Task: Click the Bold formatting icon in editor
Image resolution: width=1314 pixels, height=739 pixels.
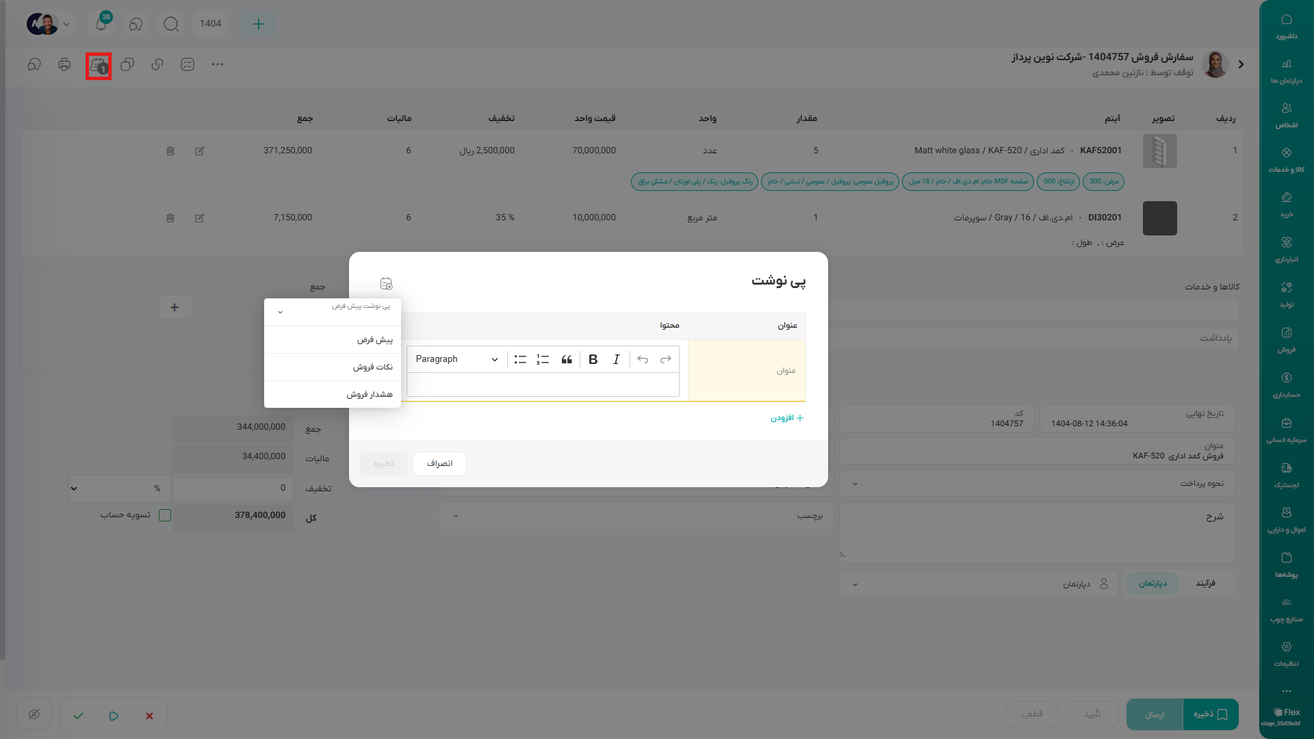Action: 593,359
